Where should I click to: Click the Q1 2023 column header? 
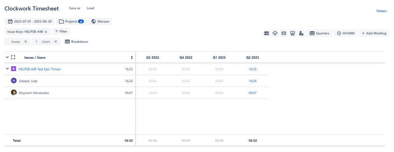point(219,57)
